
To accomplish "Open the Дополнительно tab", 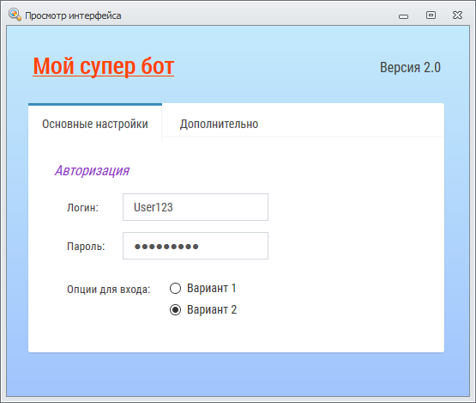I will click(219, 124).
